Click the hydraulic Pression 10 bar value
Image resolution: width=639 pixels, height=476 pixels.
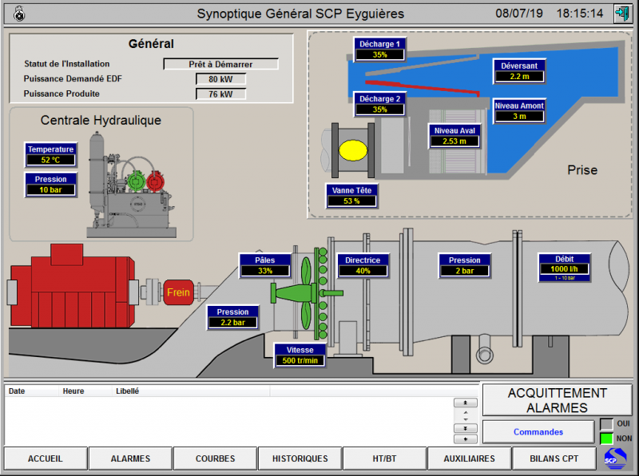click(50, 189)
